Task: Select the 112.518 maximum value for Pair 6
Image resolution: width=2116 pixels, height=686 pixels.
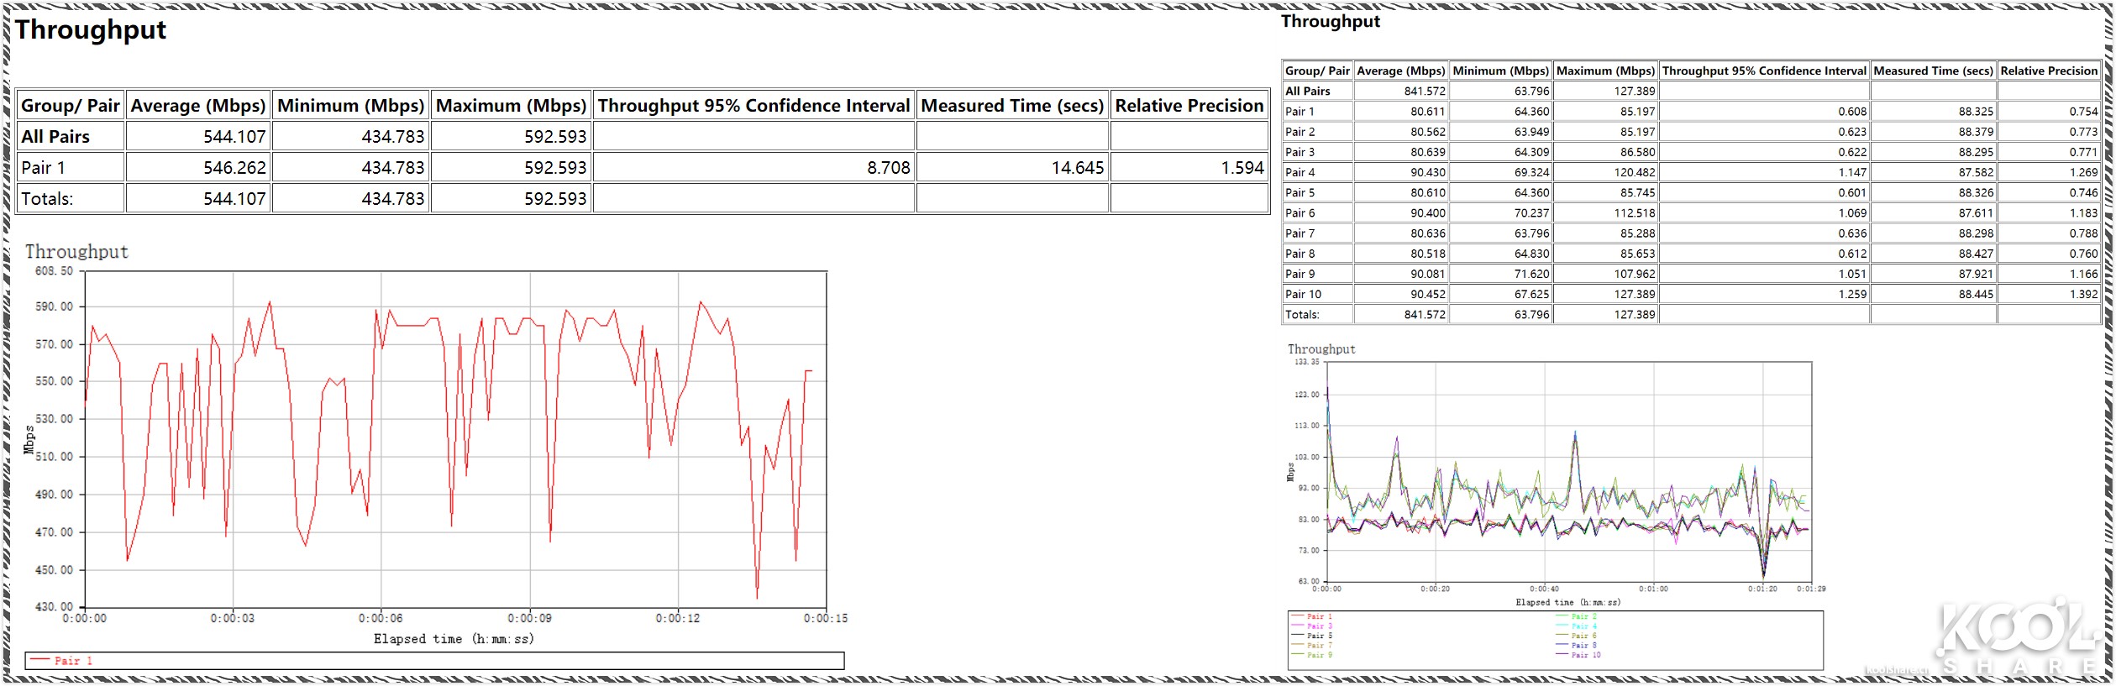Action: click(1634, 213)
